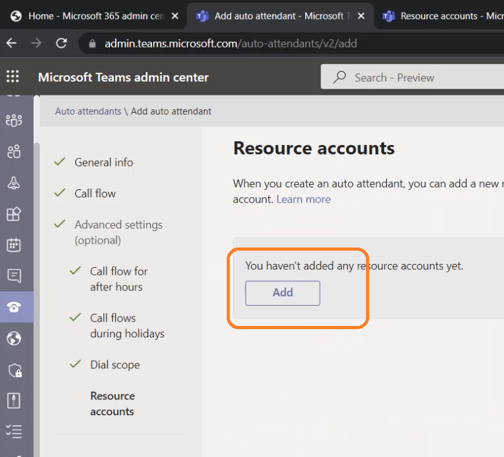The width and height of the screenshot is (504, 457).
Task: Click Auto attendants breadcrumb link
Action: [x=88, y=111]
